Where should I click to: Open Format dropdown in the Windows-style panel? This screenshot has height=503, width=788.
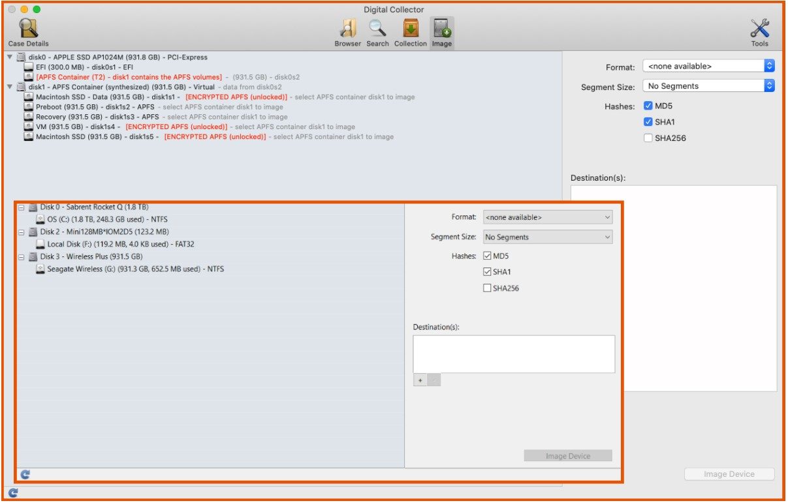tap(548, 217)
